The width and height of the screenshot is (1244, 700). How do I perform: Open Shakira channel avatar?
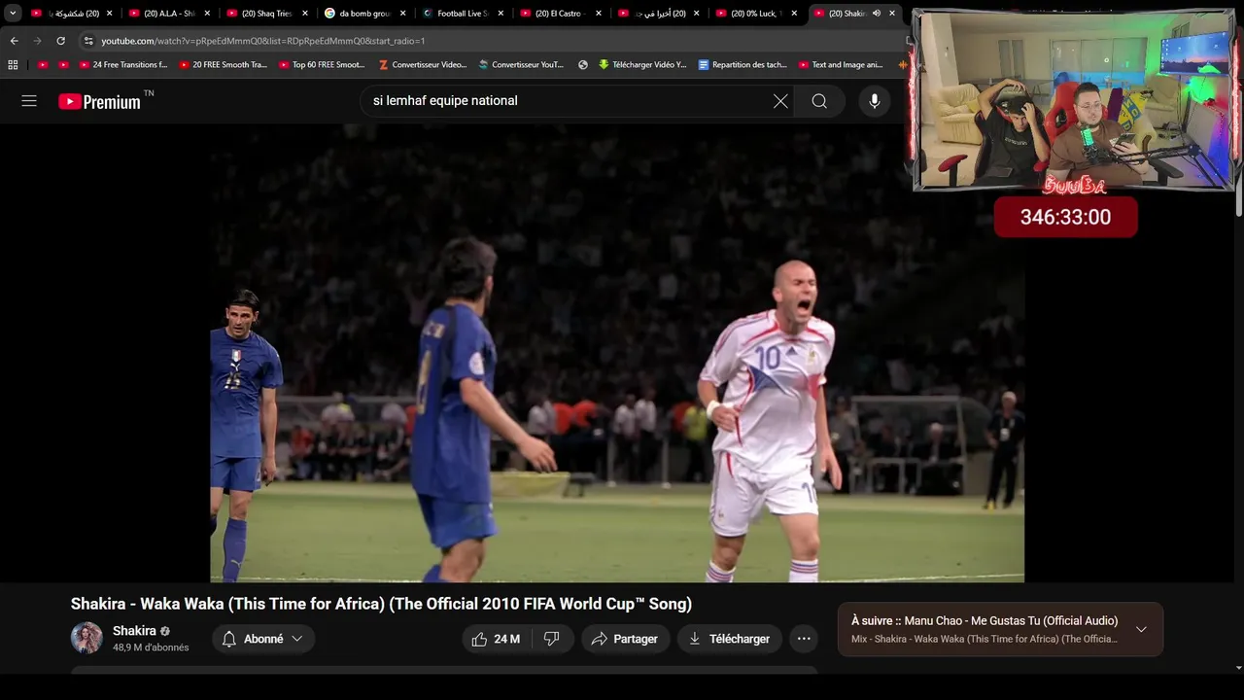pos(86,638)
